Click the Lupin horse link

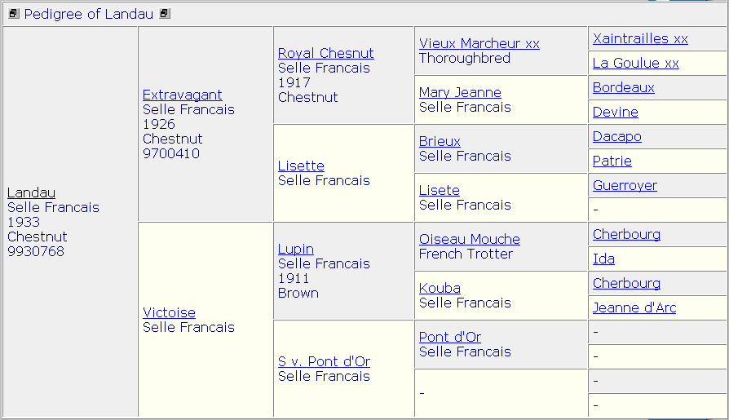(x=295, y=249)
